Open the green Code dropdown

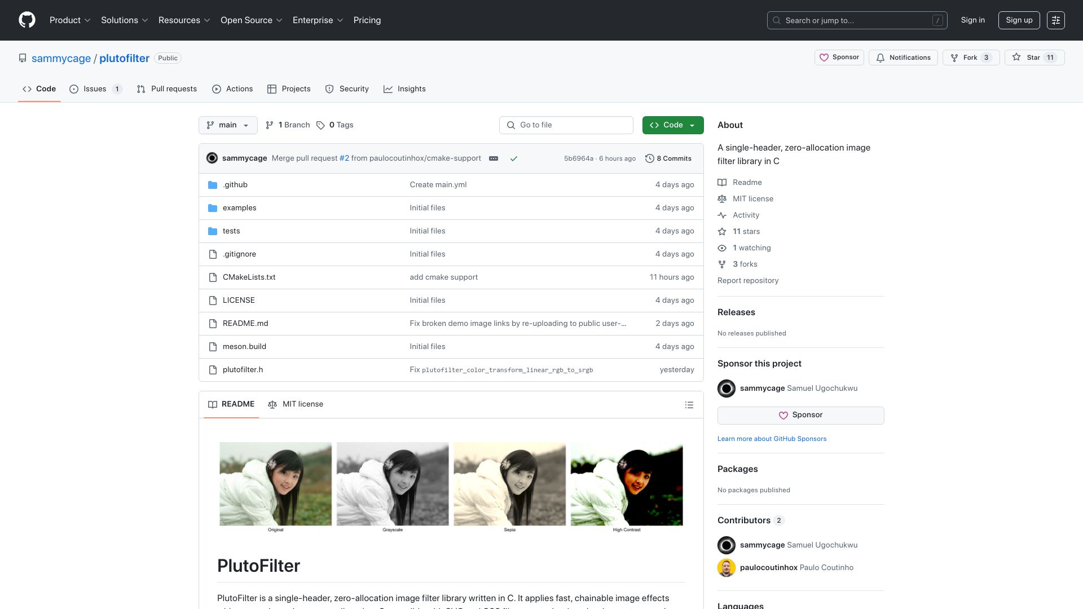(x=672, y=125)
